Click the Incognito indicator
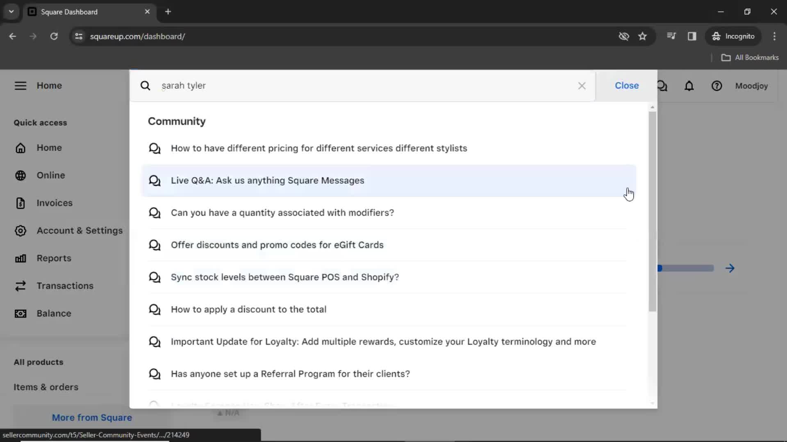The width and height of the screenshot is (787, 442). pyautogui.click(x=733, y=36)
